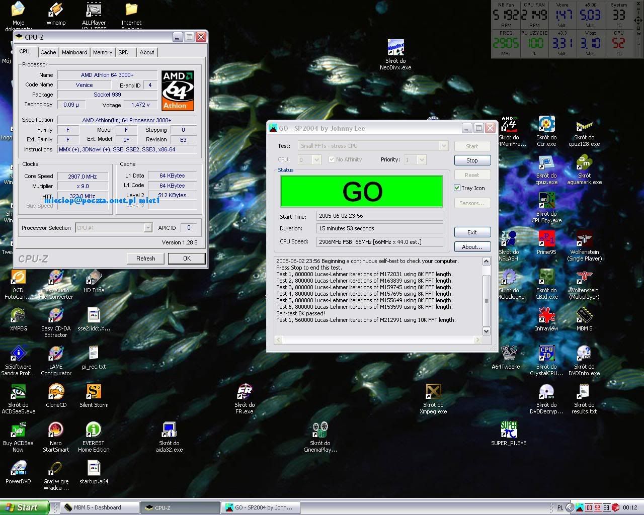644x515 pixels.
Task: Open Silent Storm game icon
Action: pyautogui.click(x=94, y=395)
